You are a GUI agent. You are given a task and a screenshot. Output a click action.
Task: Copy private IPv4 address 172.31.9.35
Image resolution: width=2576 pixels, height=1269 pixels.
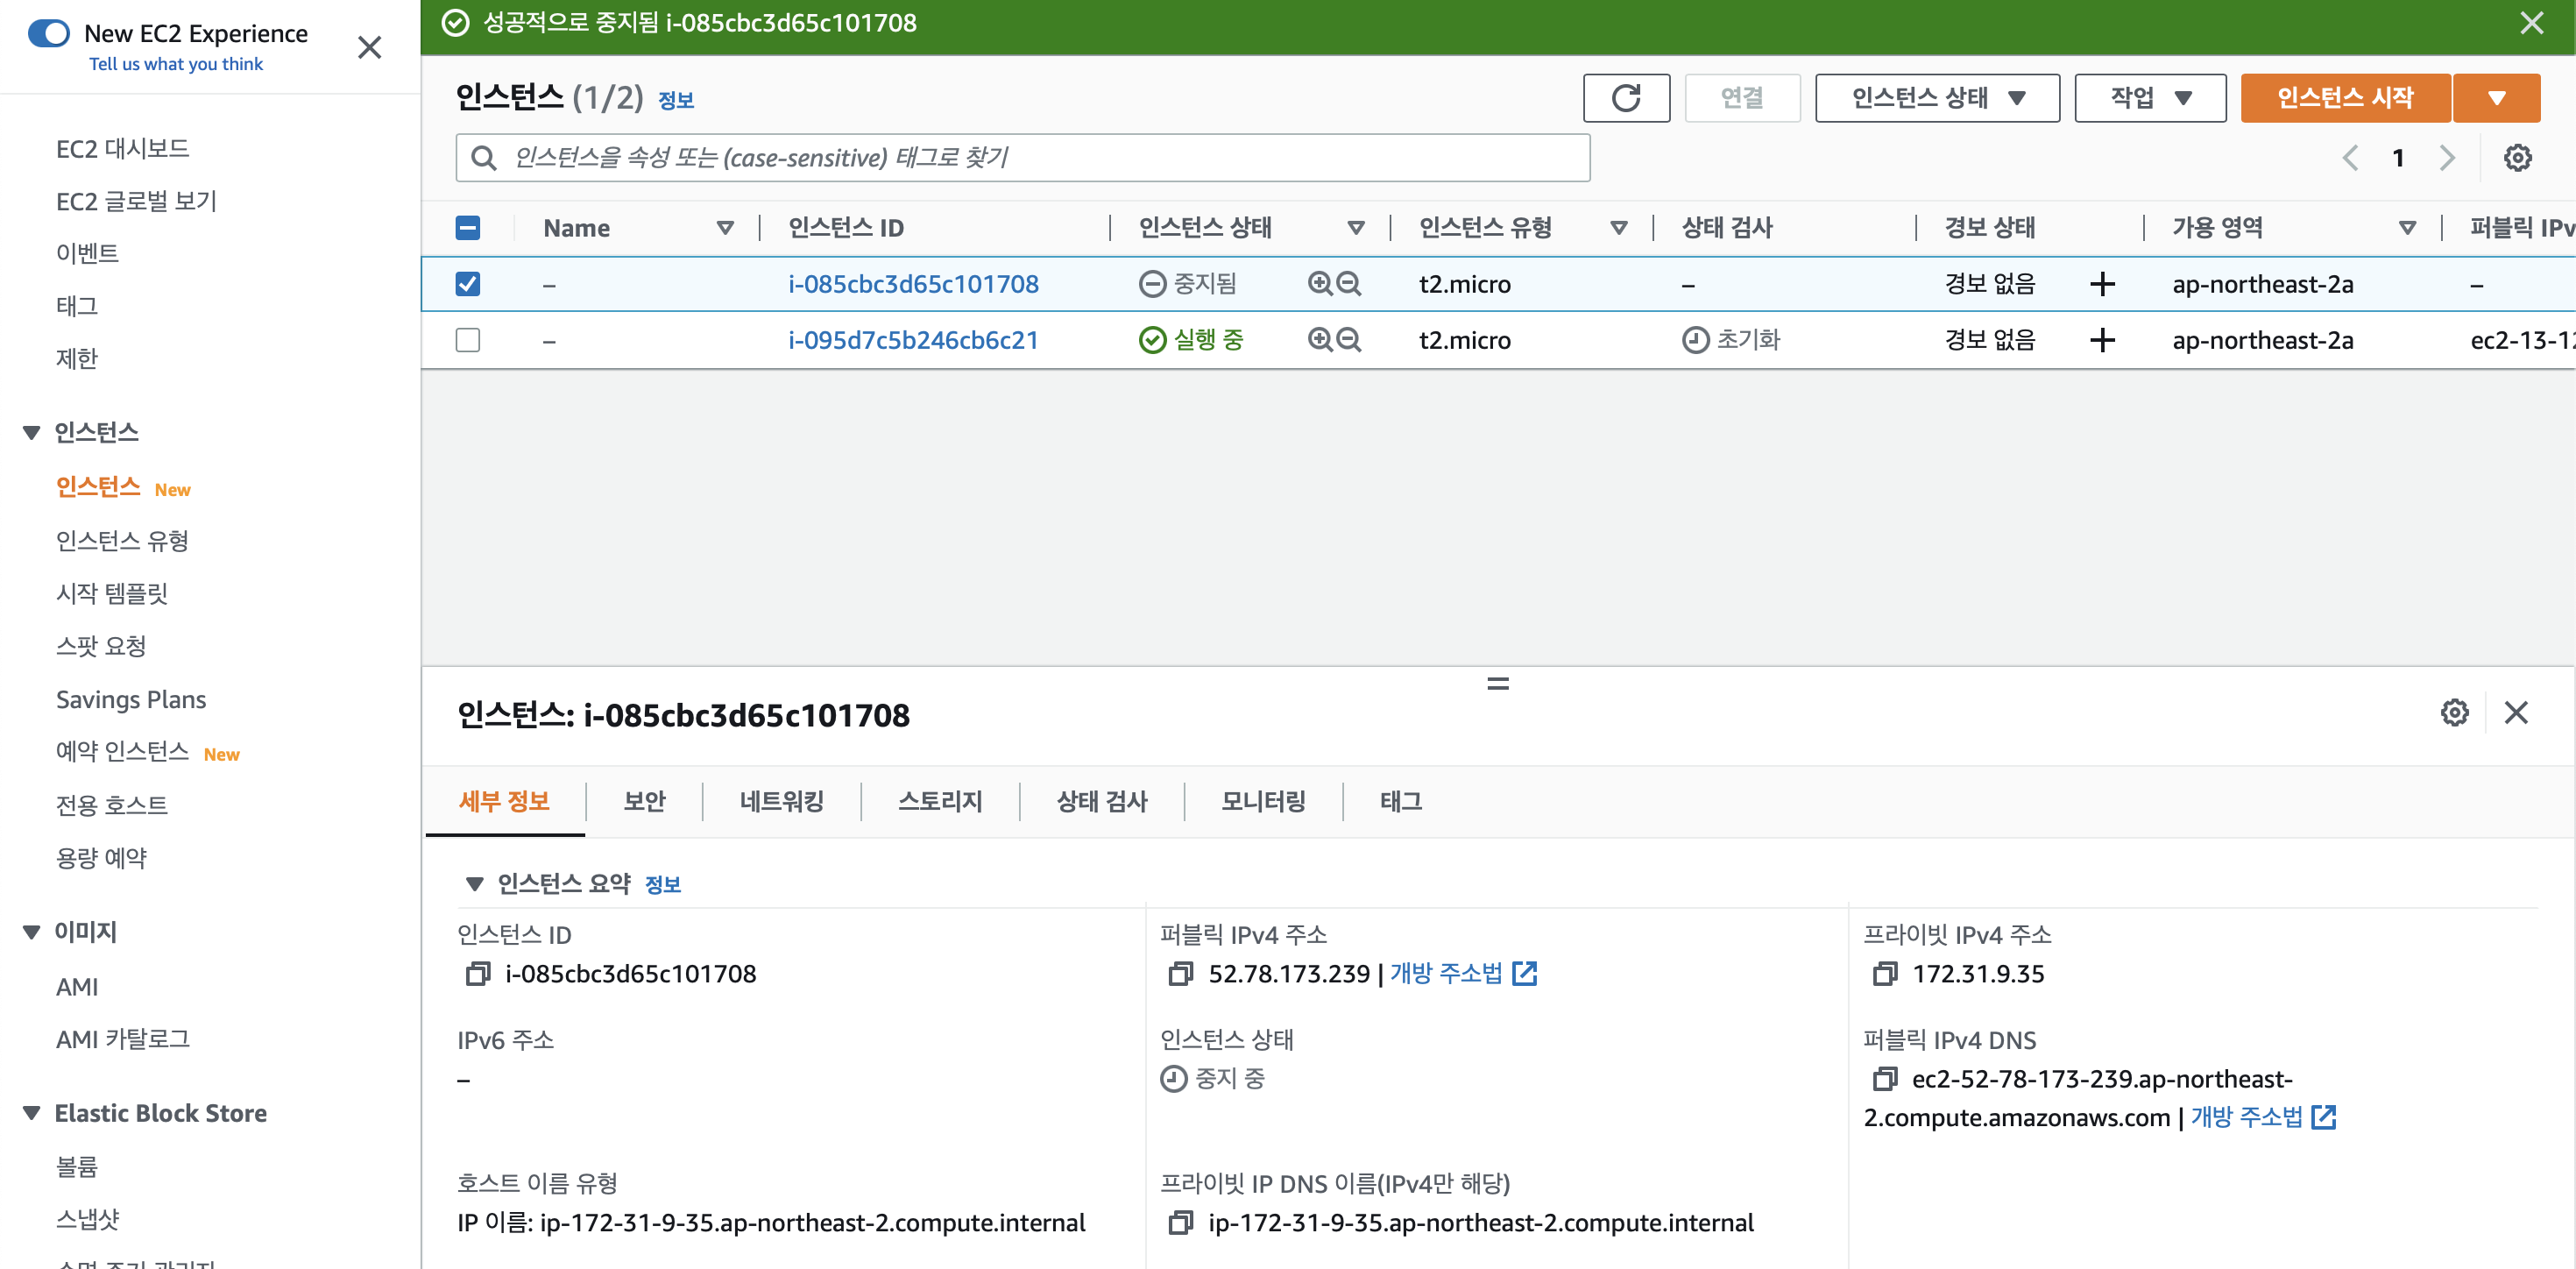click(x=1885, y=974)
